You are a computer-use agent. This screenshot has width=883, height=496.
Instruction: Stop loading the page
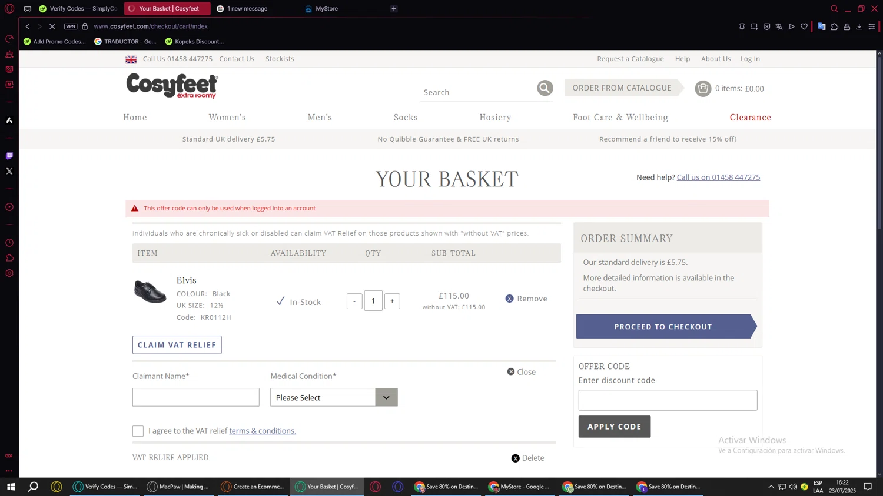[x=52, y=26]
